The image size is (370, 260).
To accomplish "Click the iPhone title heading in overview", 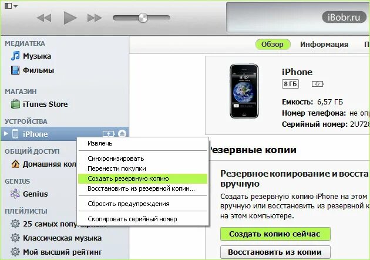I will (297, 72).
